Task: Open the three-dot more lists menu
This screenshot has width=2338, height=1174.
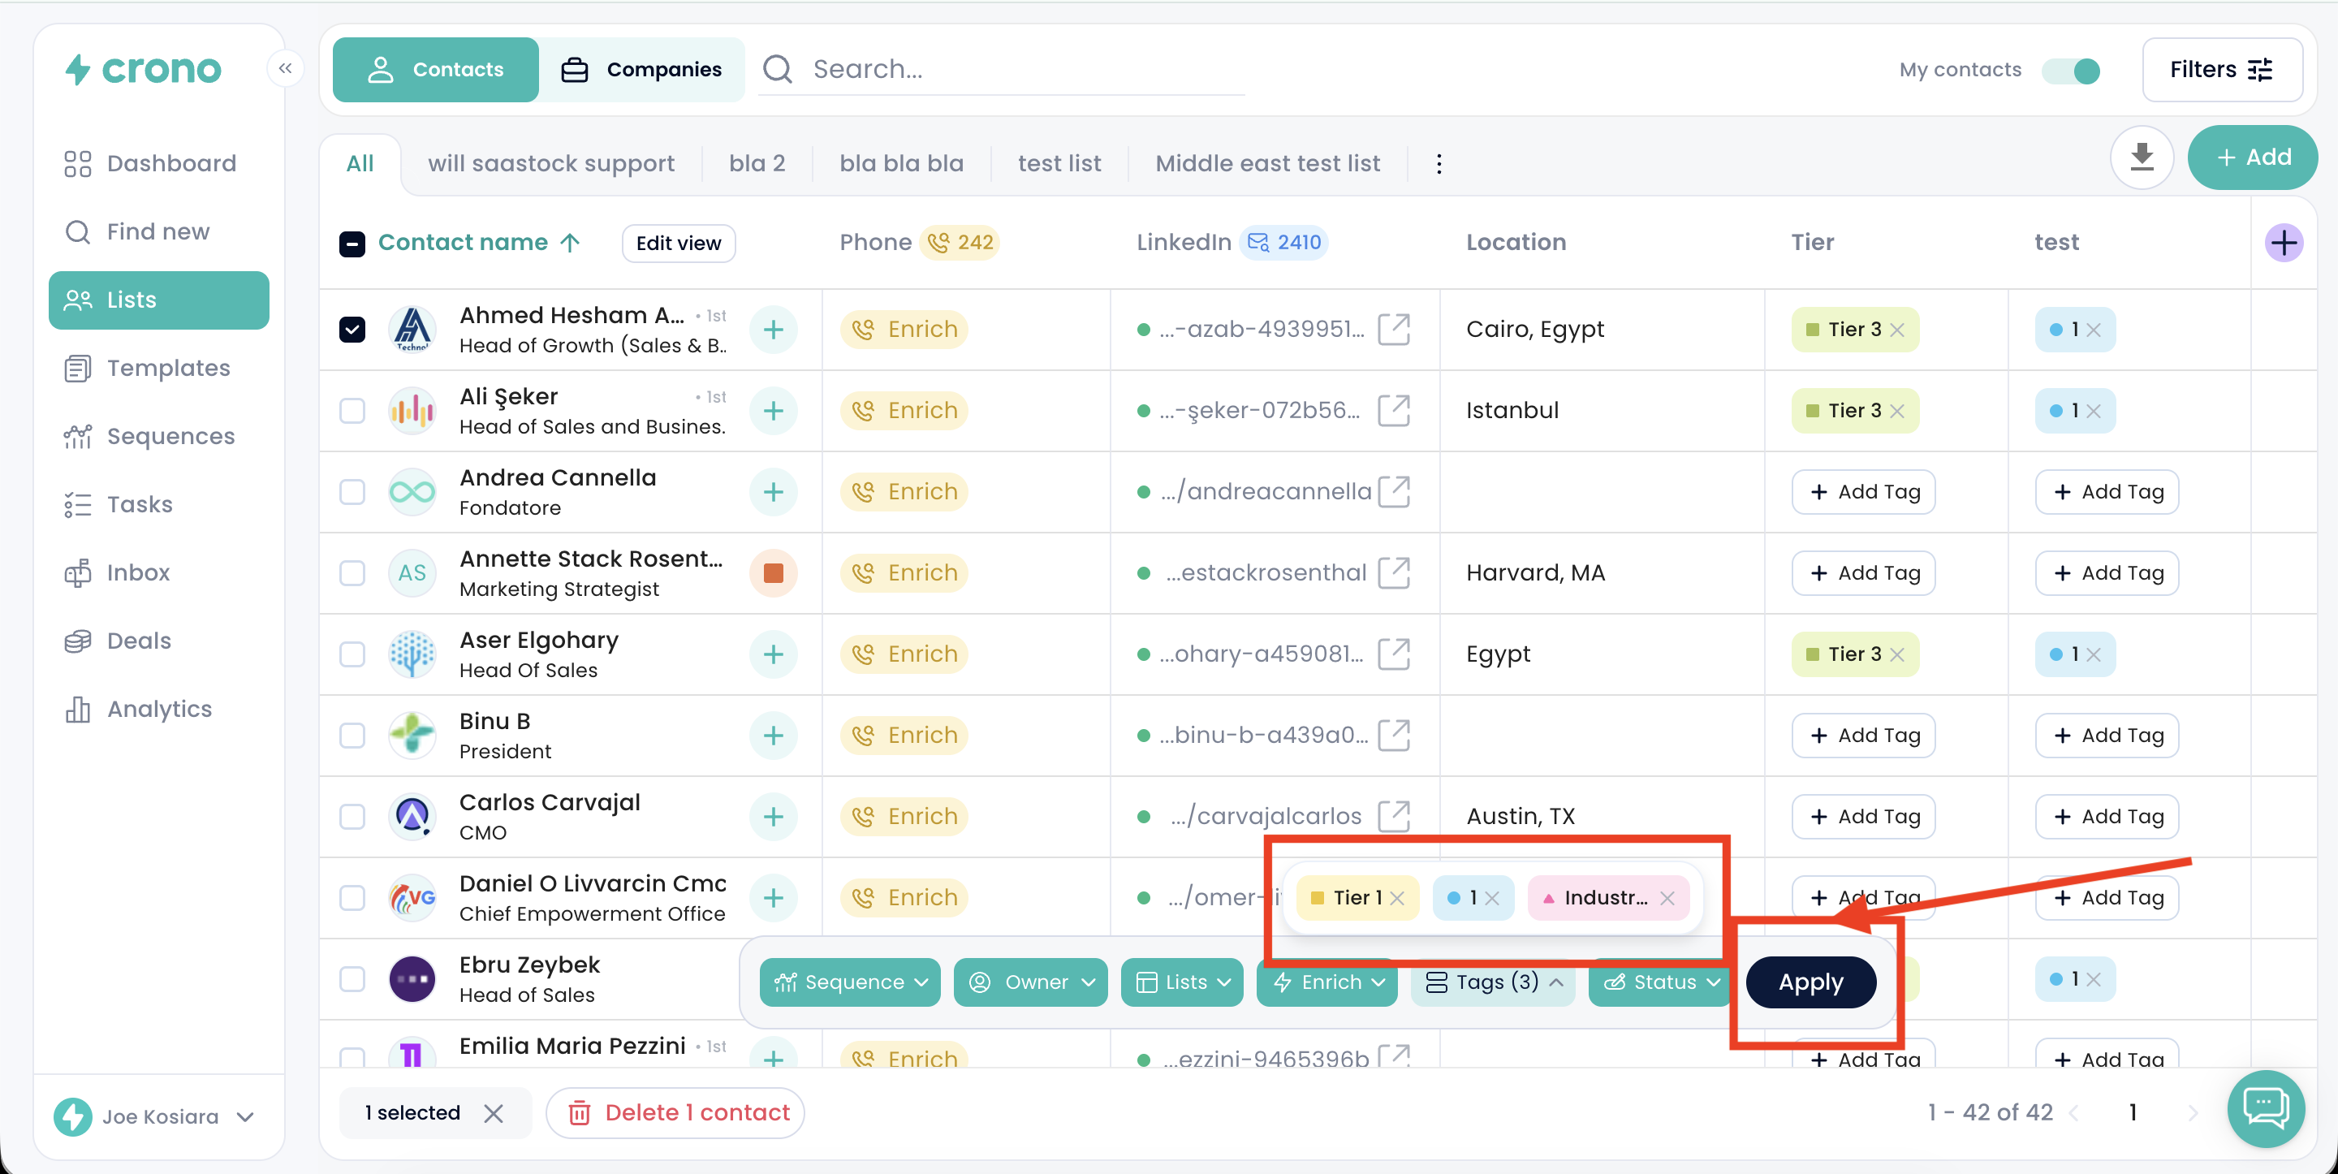Action: click(1439, 163)
